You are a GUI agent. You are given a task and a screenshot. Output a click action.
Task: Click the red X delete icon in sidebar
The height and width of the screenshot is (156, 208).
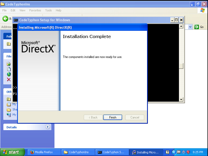pos(9,79)
